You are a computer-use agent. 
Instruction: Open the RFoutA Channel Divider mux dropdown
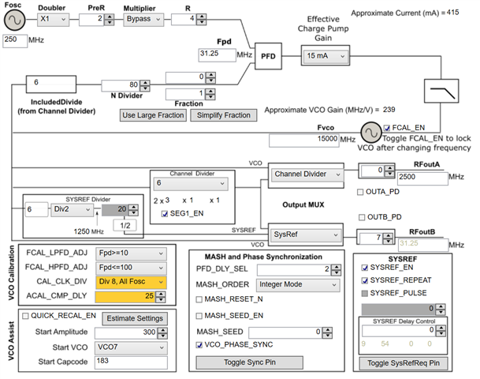coord(307,174)
